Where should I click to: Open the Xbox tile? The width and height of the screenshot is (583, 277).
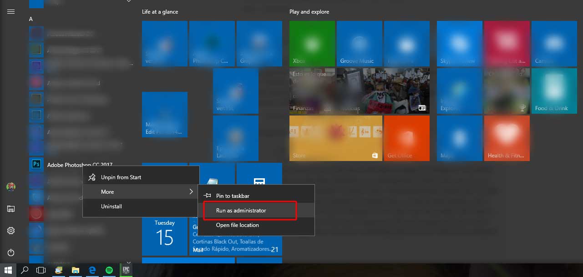click(312, 44)
